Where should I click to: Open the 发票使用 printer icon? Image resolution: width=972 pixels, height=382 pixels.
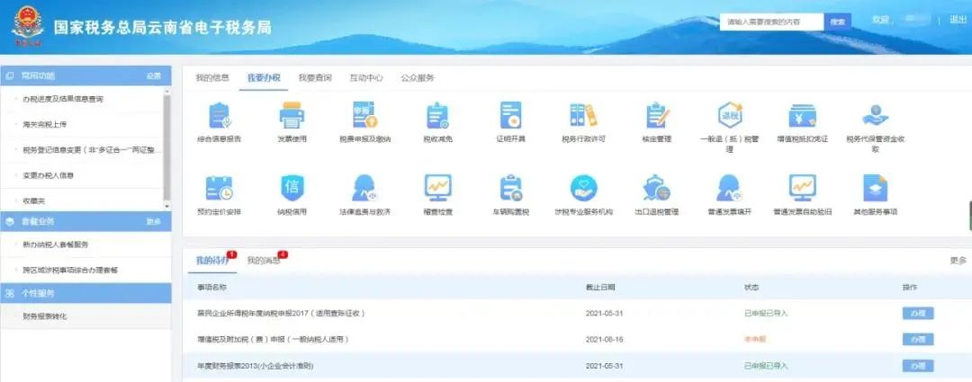click(292, 116)
